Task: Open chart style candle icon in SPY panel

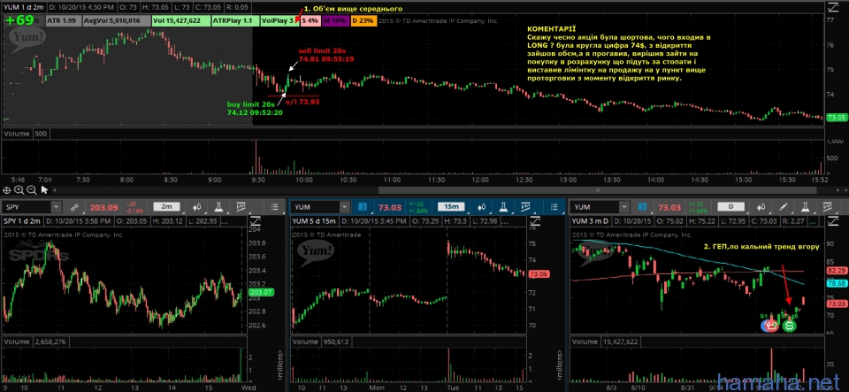Action: [x=198, y=207]
